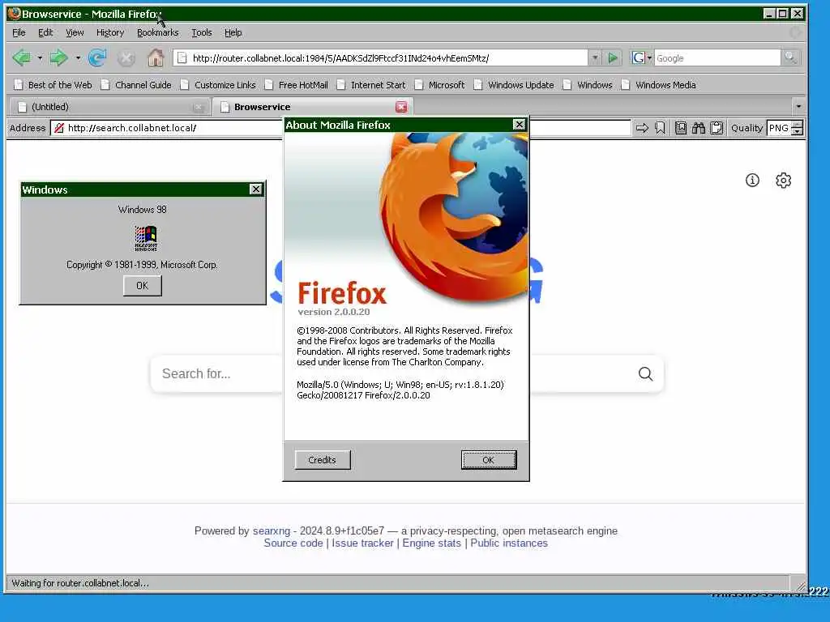The height and width of the screenshot is (622, 830).
Task: Click the page icon left of Firefox URL
Action: (182, 58)
